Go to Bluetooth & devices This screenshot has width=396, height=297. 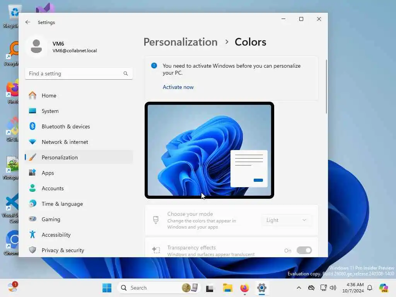(79, 126)
